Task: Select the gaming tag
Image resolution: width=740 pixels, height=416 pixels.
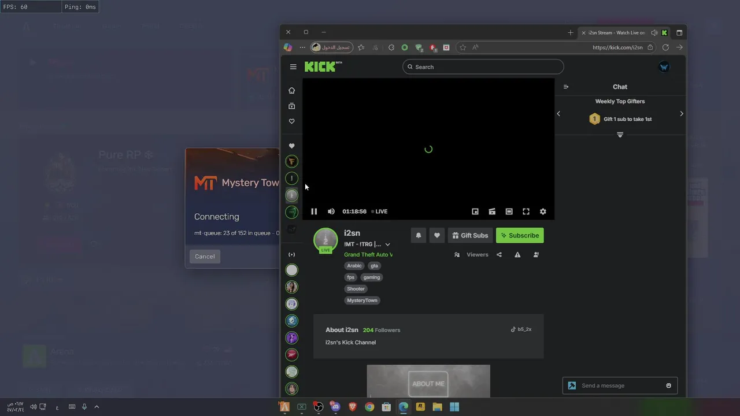Action: (372, 277)
